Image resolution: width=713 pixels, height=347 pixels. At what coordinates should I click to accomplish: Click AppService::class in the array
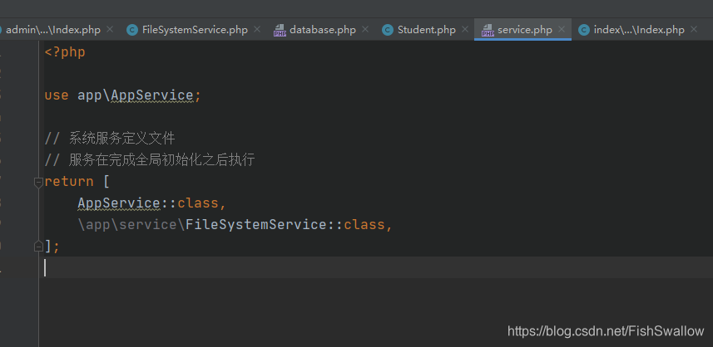[148, 203]
